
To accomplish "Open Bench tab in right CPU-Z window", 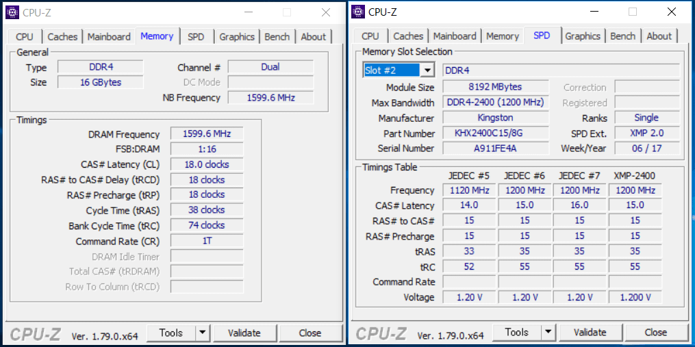I will 622,36.
